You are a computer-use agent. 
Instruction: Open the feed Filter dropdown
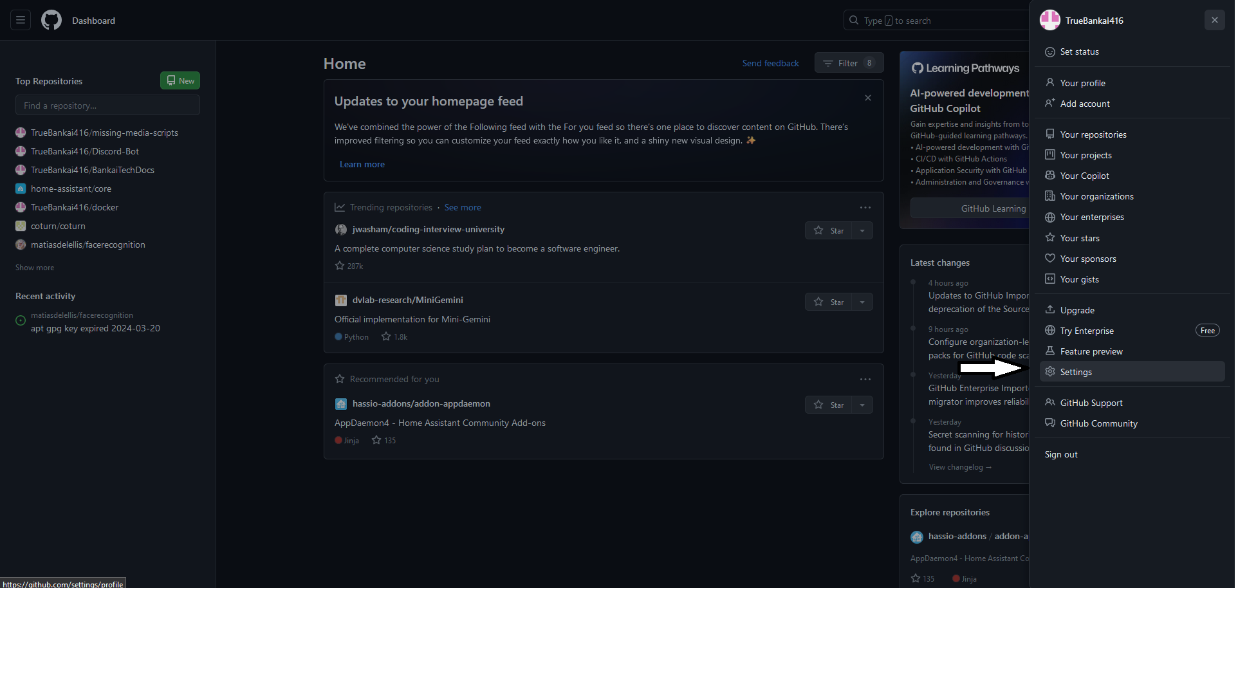coord(849,63)
